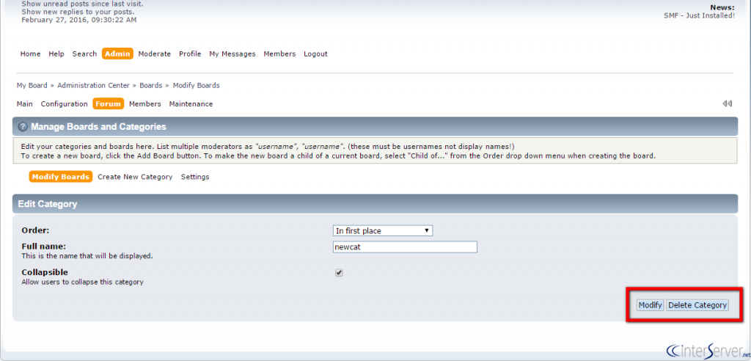Open the Moderate menu item
This screenshot has height=361, width=751.
click(x=154, y=54)
